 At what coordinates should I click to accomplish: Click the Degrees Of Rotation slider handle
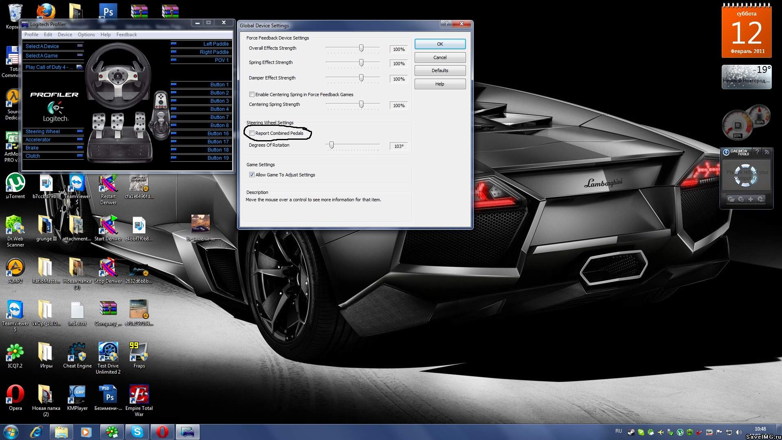[x=332, y=145]
